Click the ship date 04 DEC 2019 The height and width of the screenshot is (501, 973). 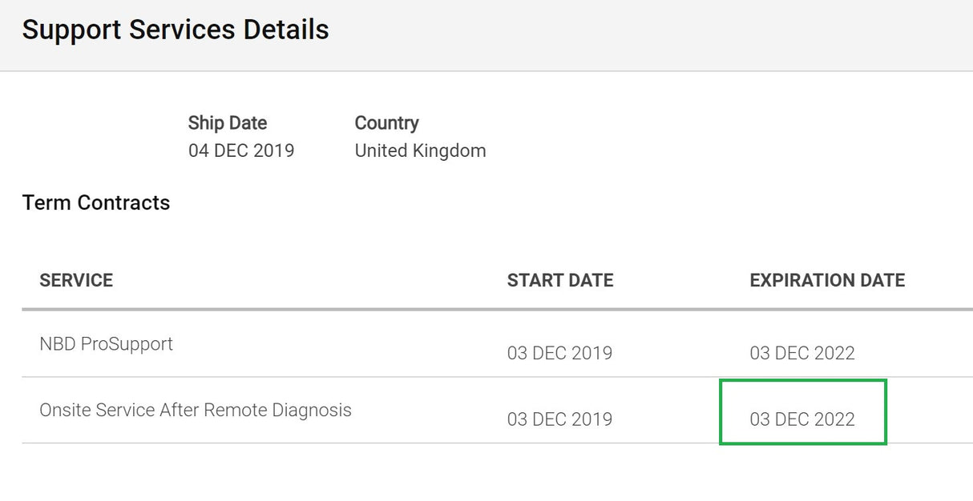point(241,150)
